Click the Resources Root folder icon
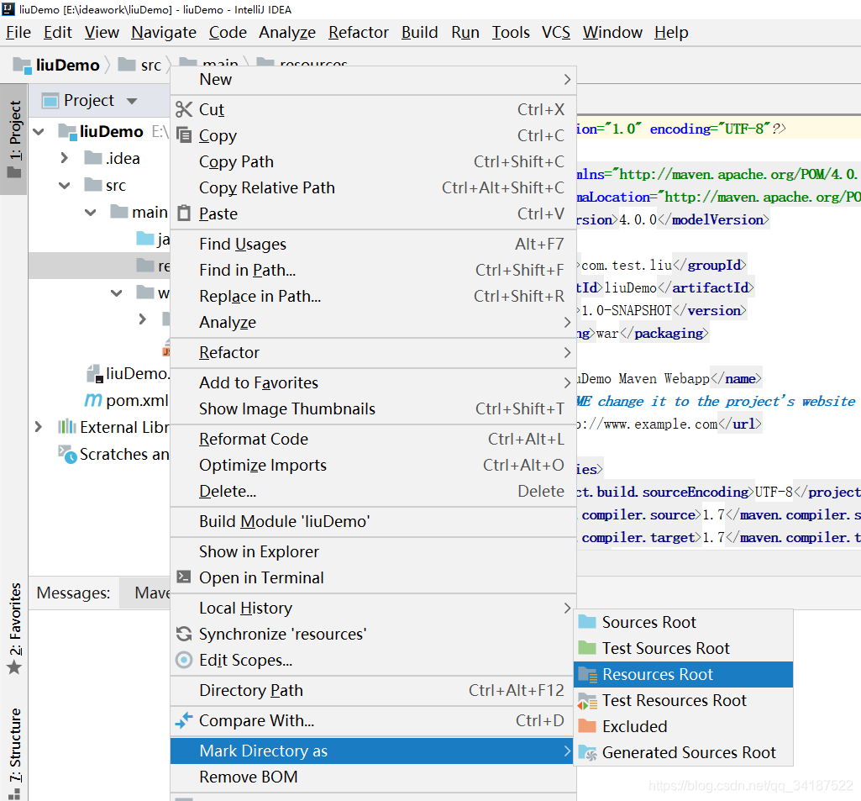This screenshot has height=801, width=861. pyautogui.click(x=587, y=675)
